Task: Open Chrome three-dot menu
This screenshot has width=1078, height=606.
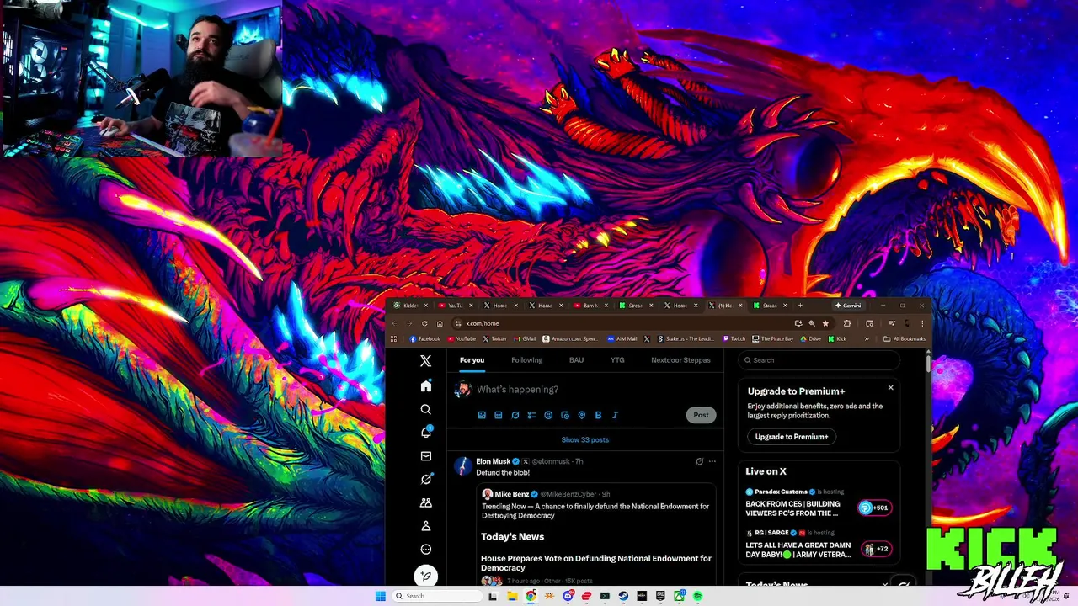Action: tap(922, 323)
